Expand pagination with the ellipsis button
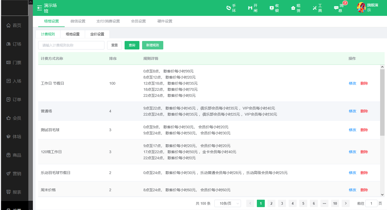Image resolution: width=387 pixels, height=210 pixels. pos(324,203)
